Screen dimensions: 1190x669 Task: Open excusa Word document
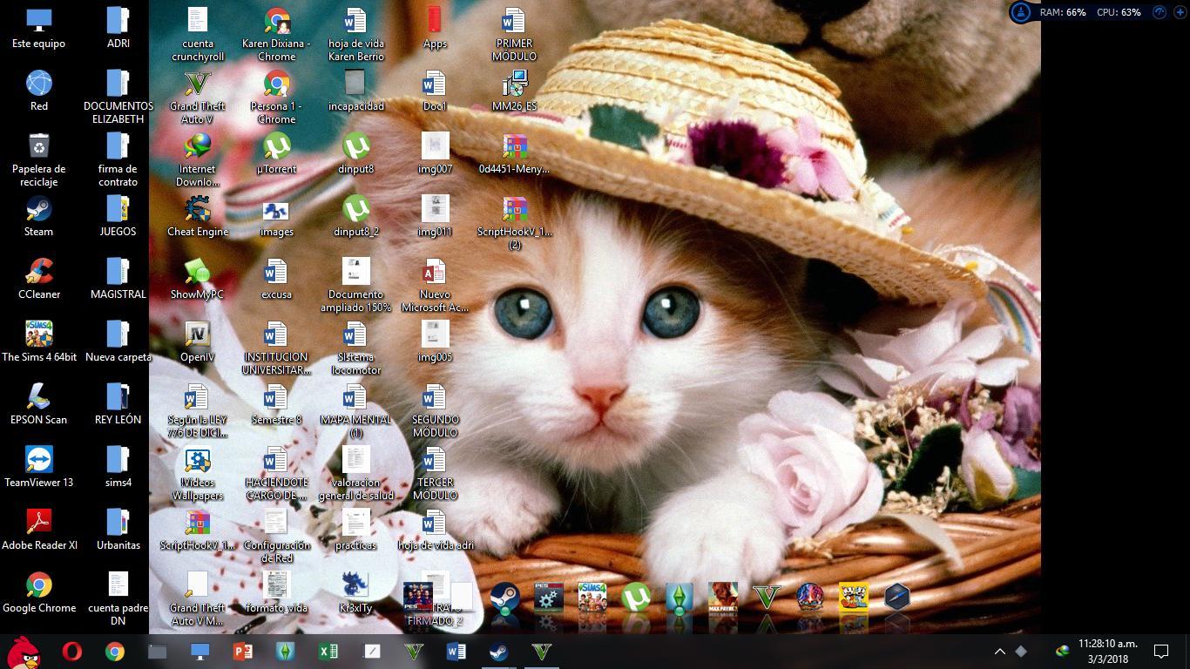tap(277, 278)
